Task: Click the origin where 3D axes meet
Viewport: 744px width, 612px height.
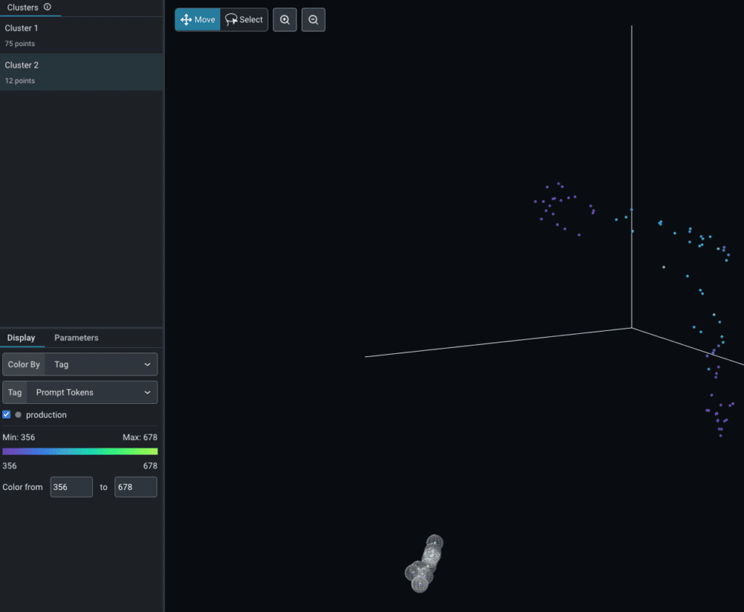Action: click(x=632, y=328)
